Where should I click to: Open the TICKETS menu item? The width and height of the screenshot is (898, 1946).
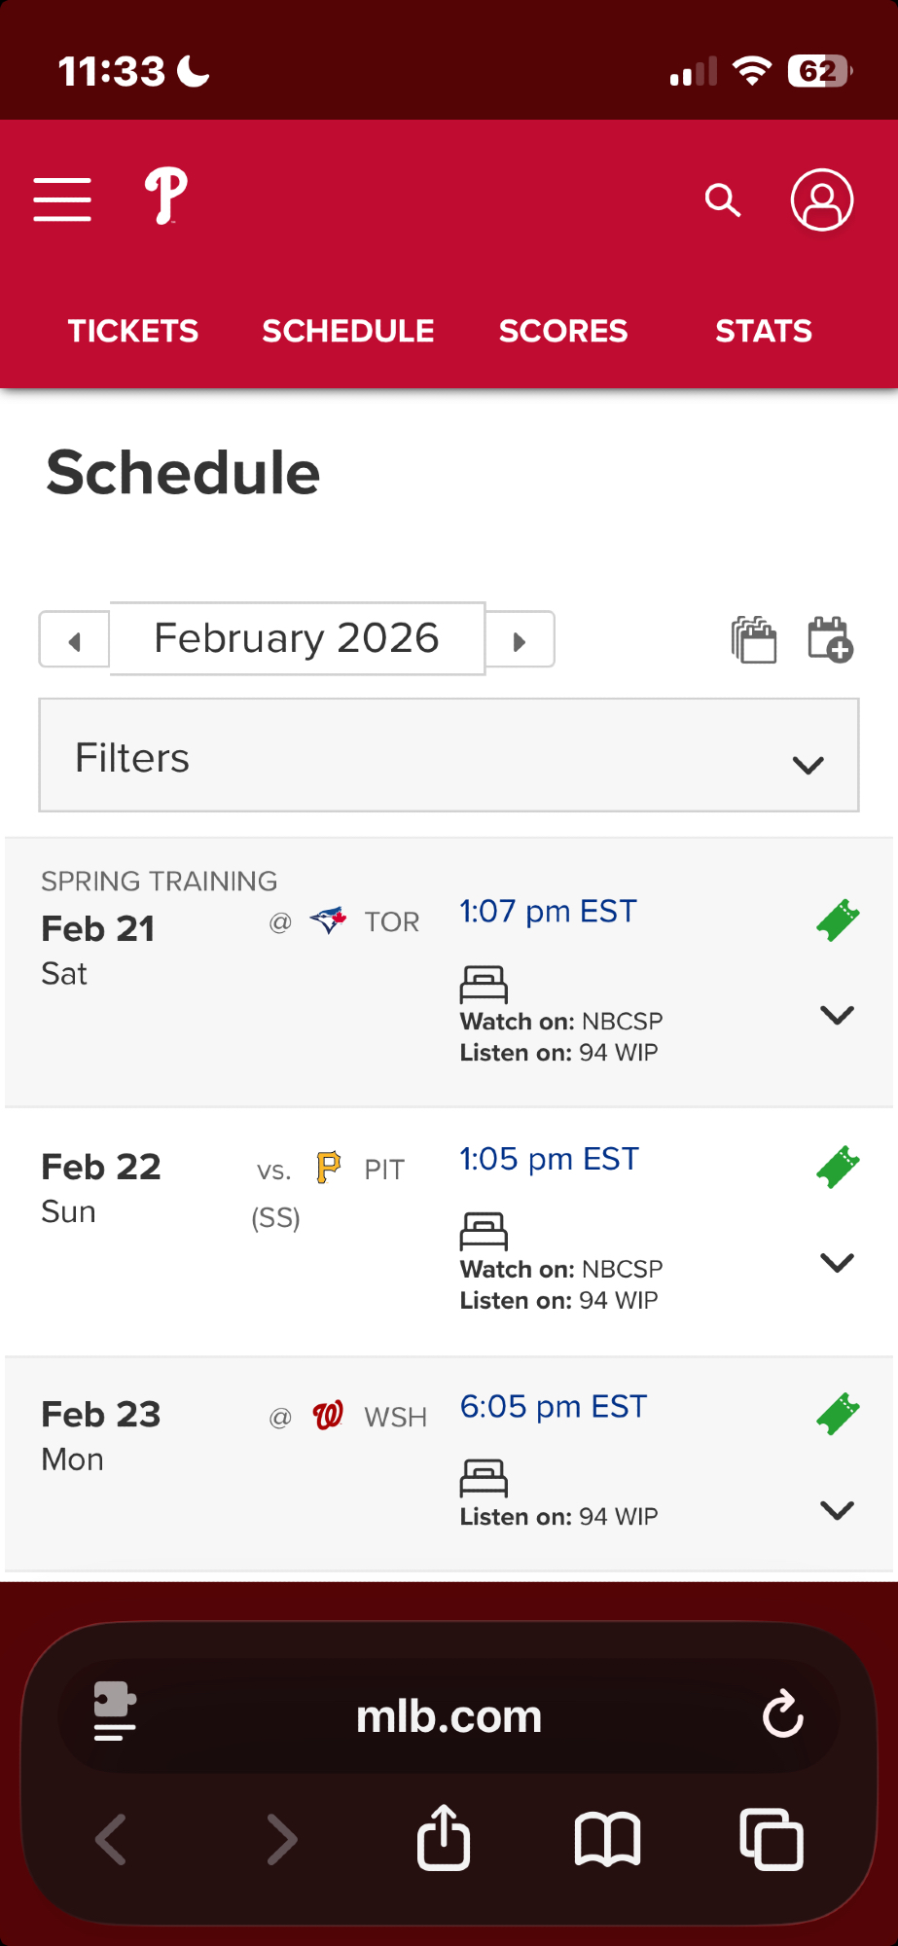pyautogui.click(x=133, y=332)
